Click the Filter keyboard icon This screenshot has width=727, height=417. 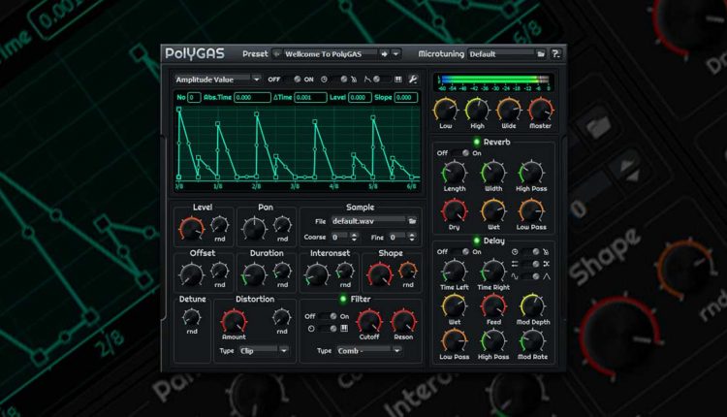point(344,329)
